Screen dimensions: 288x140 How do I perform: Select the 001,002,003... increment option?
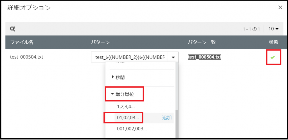click(132, 129)
